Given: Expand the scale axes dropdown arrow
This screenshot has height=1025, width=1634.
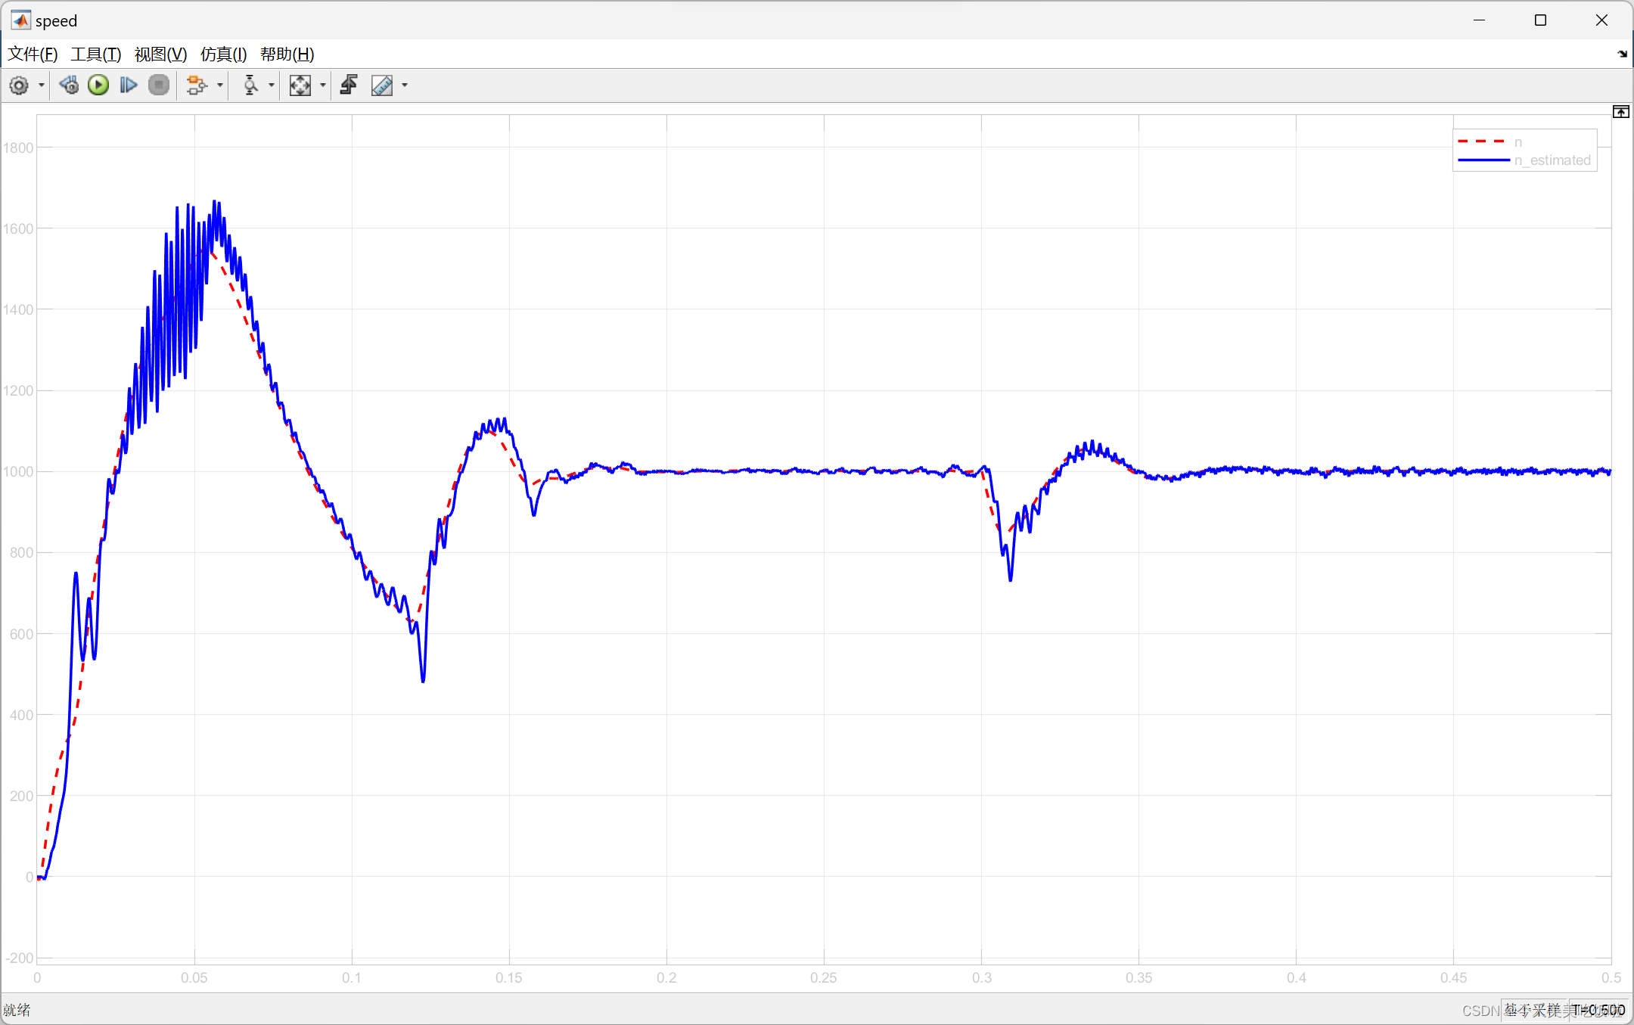Looking at the screenshot, I should [323, 85].
